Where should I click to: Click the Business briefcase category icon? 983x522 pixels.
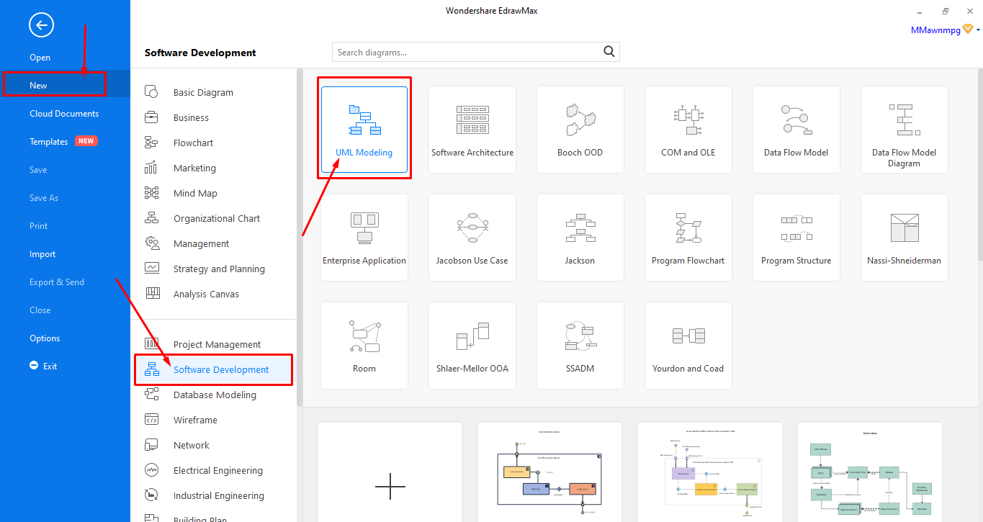(151, 117)
